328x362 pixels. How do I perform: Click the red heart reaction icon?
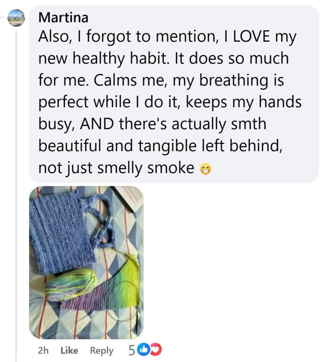[x=156, y=350]
